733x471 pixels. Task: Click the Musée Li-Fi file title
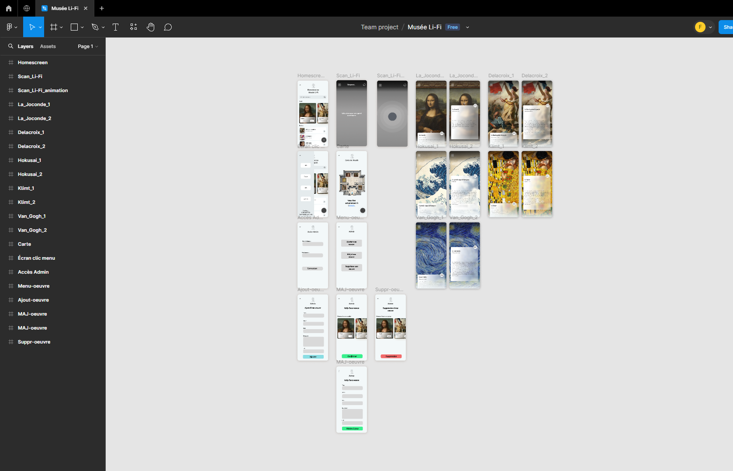pos(424,27)
